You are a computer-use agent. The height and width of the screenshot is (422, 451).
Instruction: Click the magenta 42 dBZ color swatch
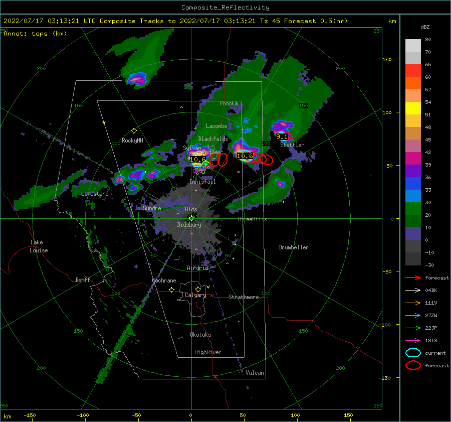tap(413, 159)
